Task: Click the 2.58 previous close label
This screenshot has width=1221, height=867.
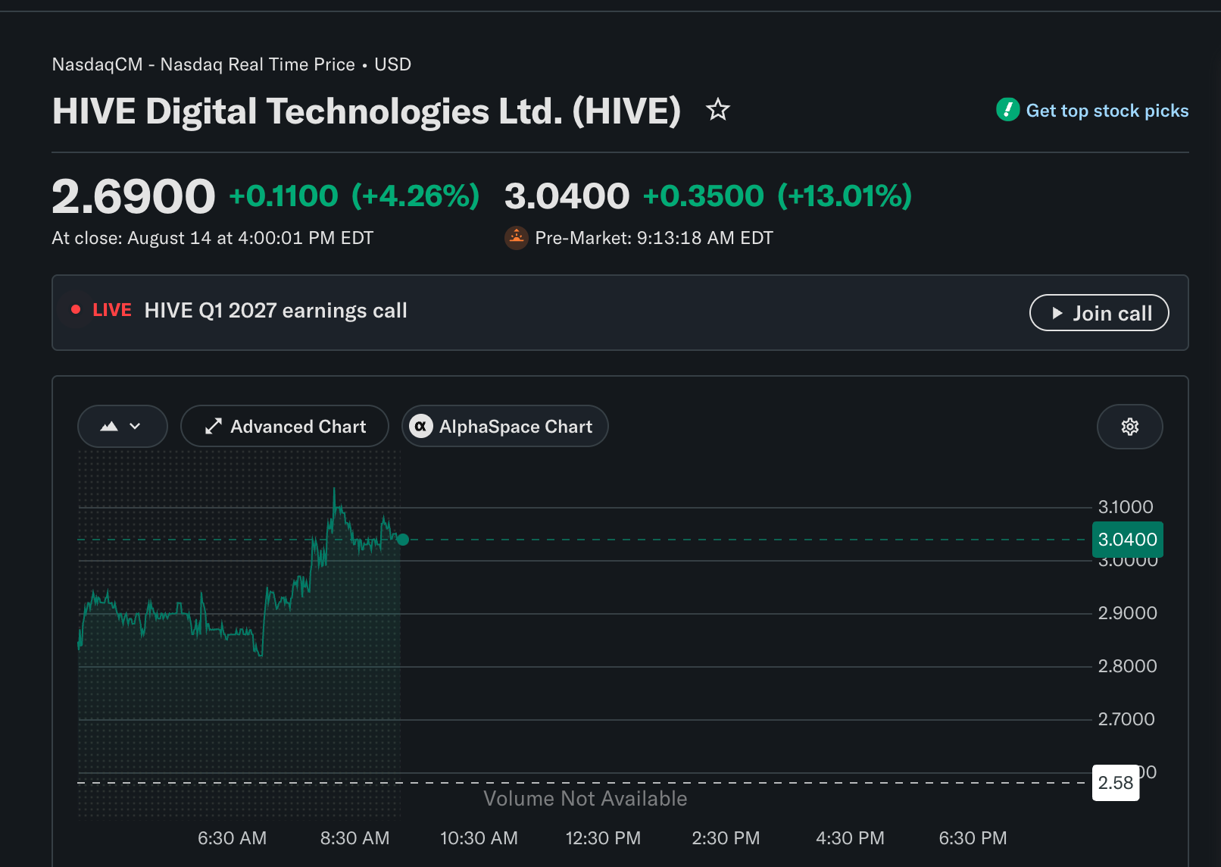Action: 1116,783
